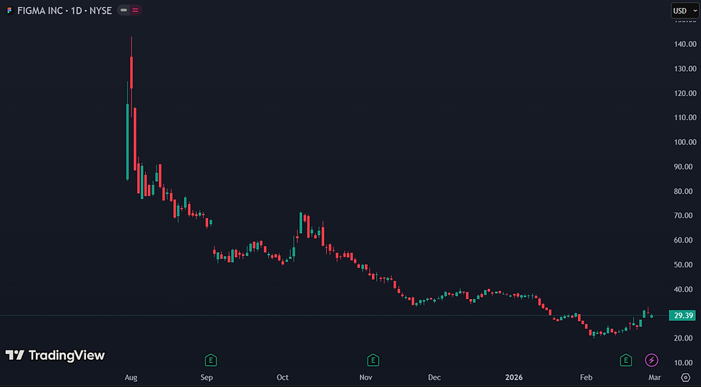
Task: Click the FIGMA INC · 1D · NYSE title
Action: point(64,10)
